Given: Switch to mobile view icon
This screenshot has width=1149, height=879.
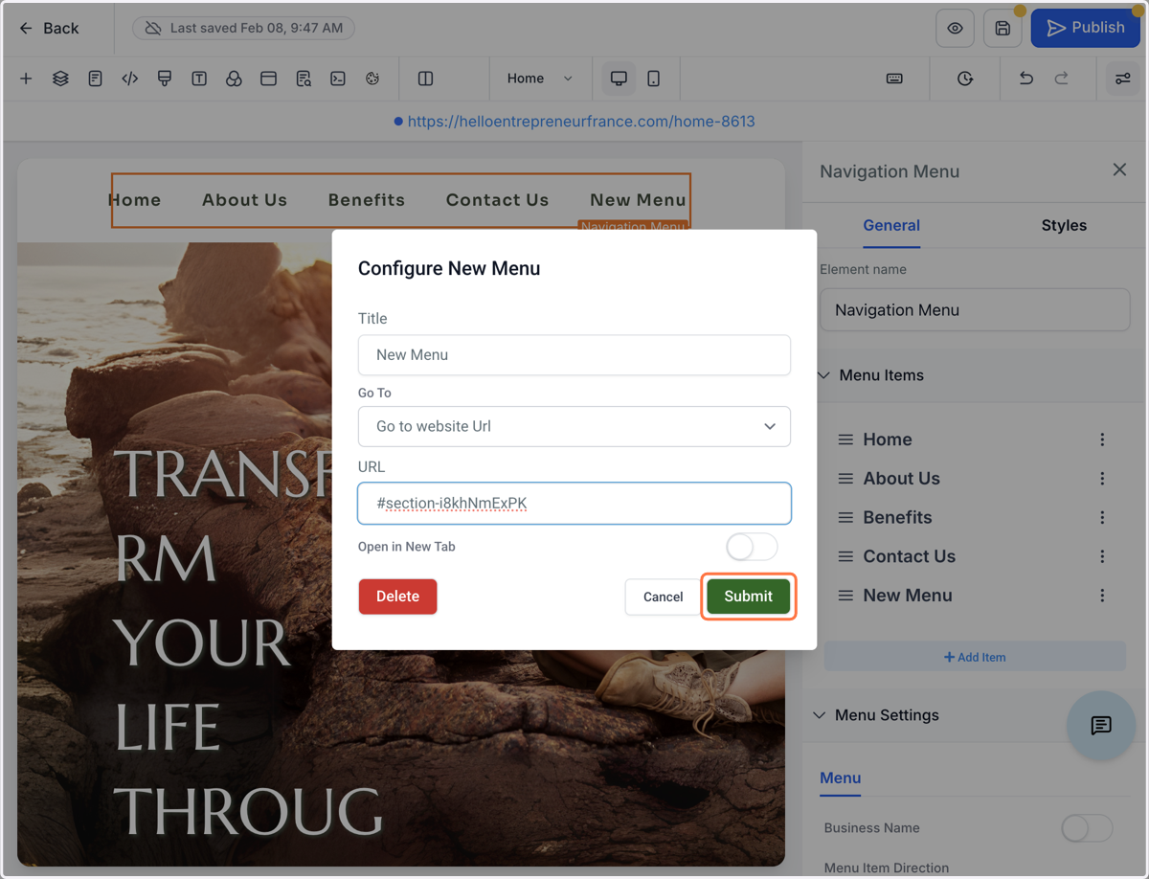Looking at the screenshot, I should click(653, 79).
